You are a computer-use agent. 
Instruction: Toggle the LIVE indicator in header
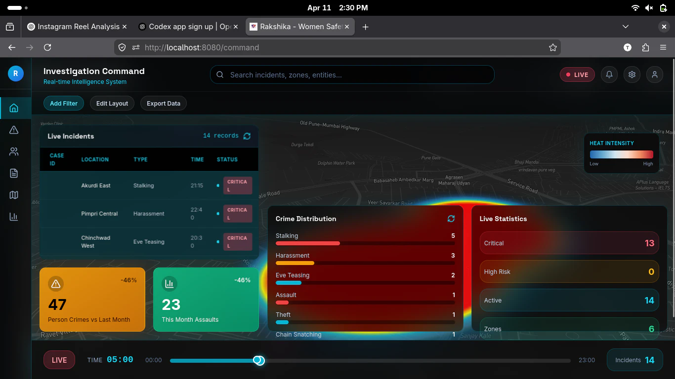(577, 75)
